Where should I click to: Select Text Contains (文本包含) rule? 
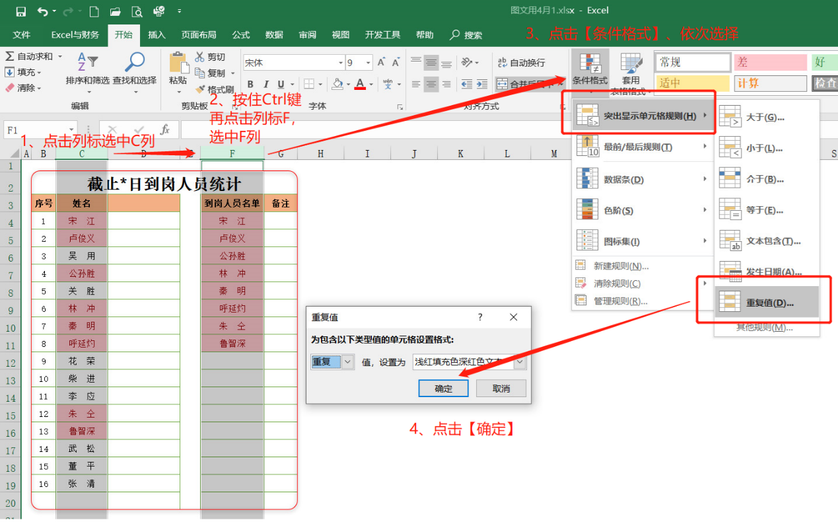pyautogui.click(x=767, y=241)
